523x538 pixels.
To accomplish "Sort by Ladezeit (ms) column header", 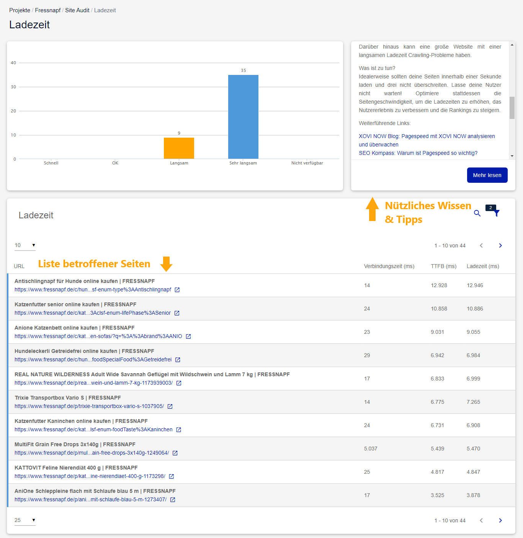I will (483, 266).
